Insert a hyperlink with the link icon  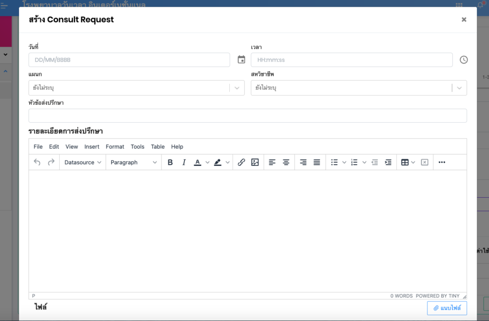(241, 162)
